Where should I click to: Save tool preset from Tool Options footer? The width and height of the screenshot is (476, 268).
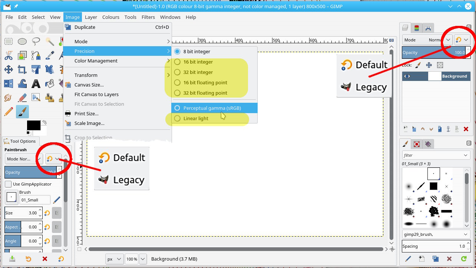coord(12,259)
